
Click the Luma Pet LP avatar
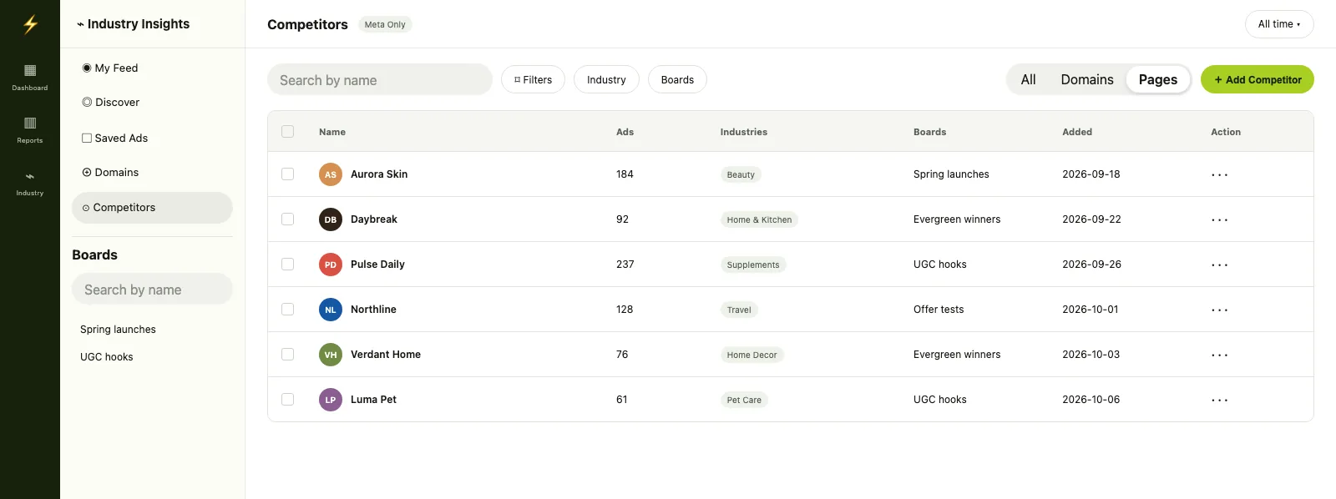pos(331,400)
